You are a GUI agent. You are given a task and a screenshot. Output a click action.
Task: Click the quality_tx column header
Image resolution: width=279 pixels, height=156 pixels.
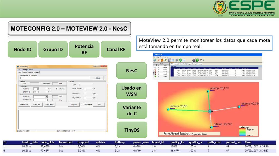tap(177, 142)
